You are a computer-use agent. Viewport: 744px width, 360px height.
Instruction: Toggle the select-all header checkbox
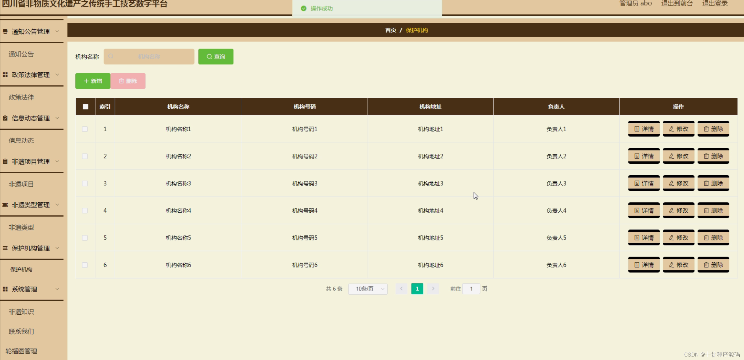tap(86, 106)
